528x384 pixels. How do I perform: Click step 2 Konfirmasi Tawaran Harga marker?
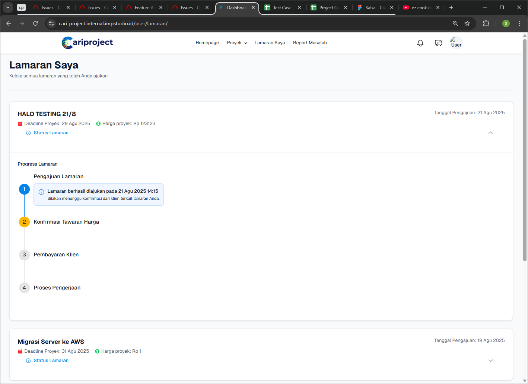pos(24,222)
